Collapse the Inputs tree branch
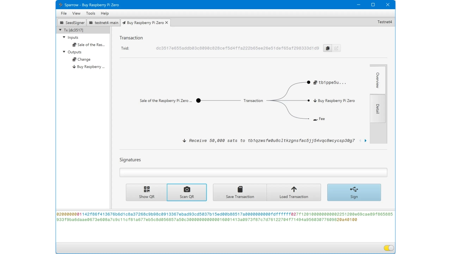 [x=64, y=37]
